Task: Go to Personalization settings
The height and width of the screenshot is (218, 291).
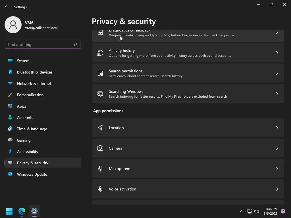Action: pos(30,95)
